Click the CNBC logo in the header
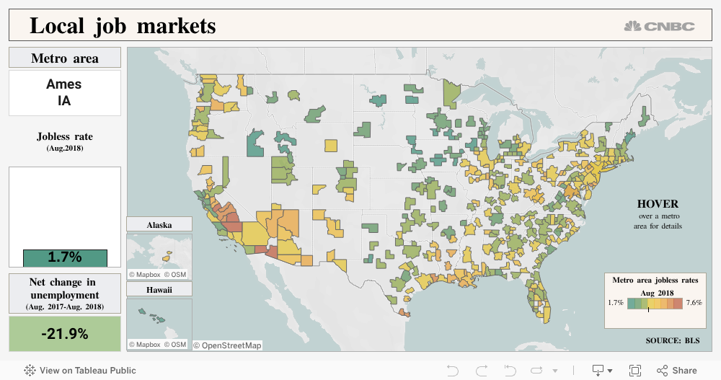Screen dimensions: 721x380 pyautogui.click(x=659, y=26)
